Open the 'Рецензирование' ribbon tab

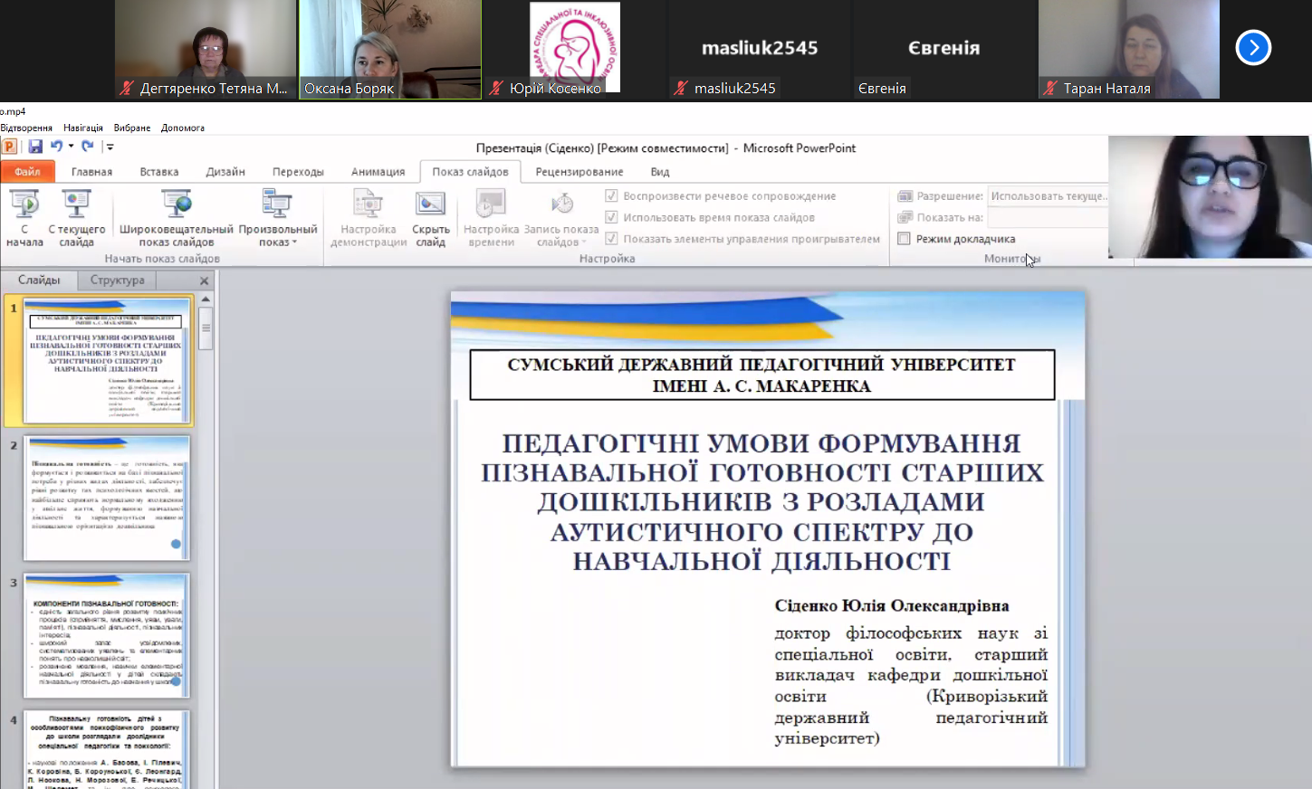point(579,172)
